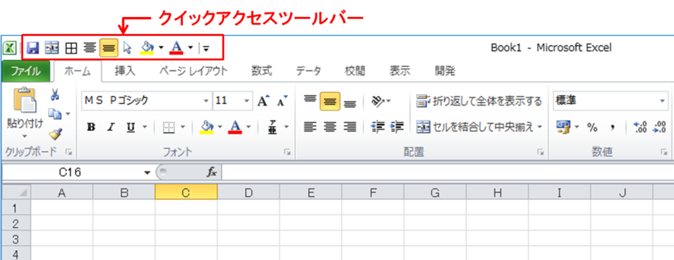Open the ファイル tab
674x260 pixels.
click(26, 71)
